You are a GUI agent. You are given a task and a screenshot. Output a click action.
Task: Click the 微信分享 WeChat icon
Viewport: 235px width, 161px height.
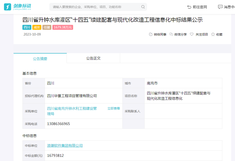click(171, 35)
